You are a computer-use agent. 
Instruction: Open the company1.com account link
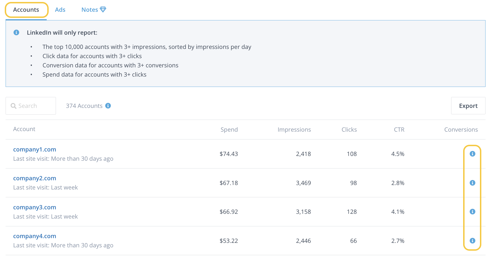(x=35, y=150)
